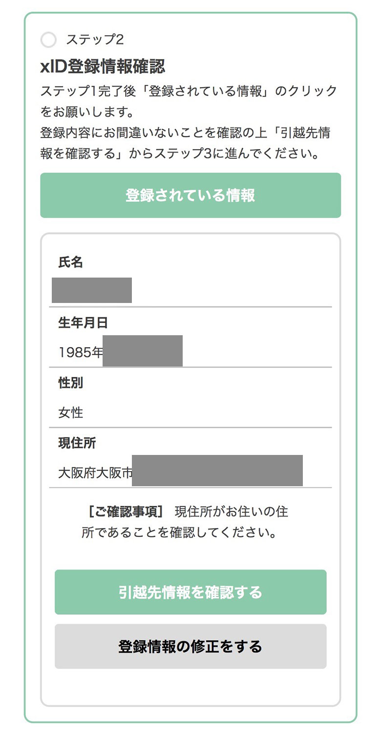
Task: Click the 1985年 birth year text
Action: [81, 352]
